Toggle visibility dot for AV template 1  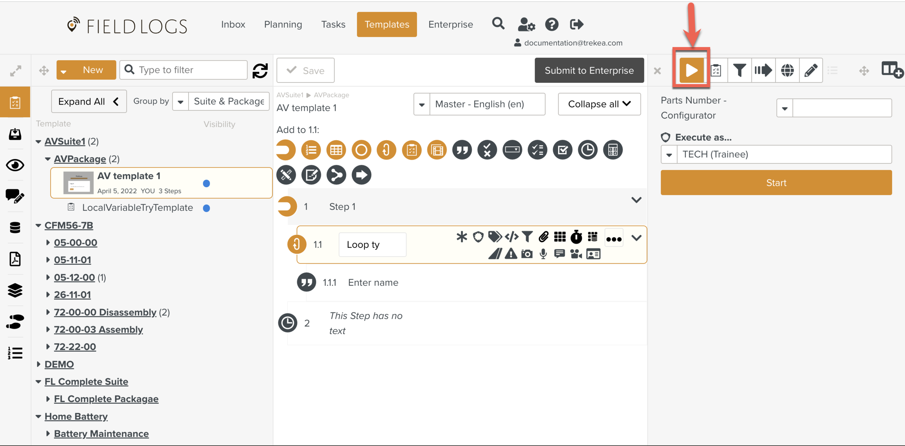(x=206, y=184)
